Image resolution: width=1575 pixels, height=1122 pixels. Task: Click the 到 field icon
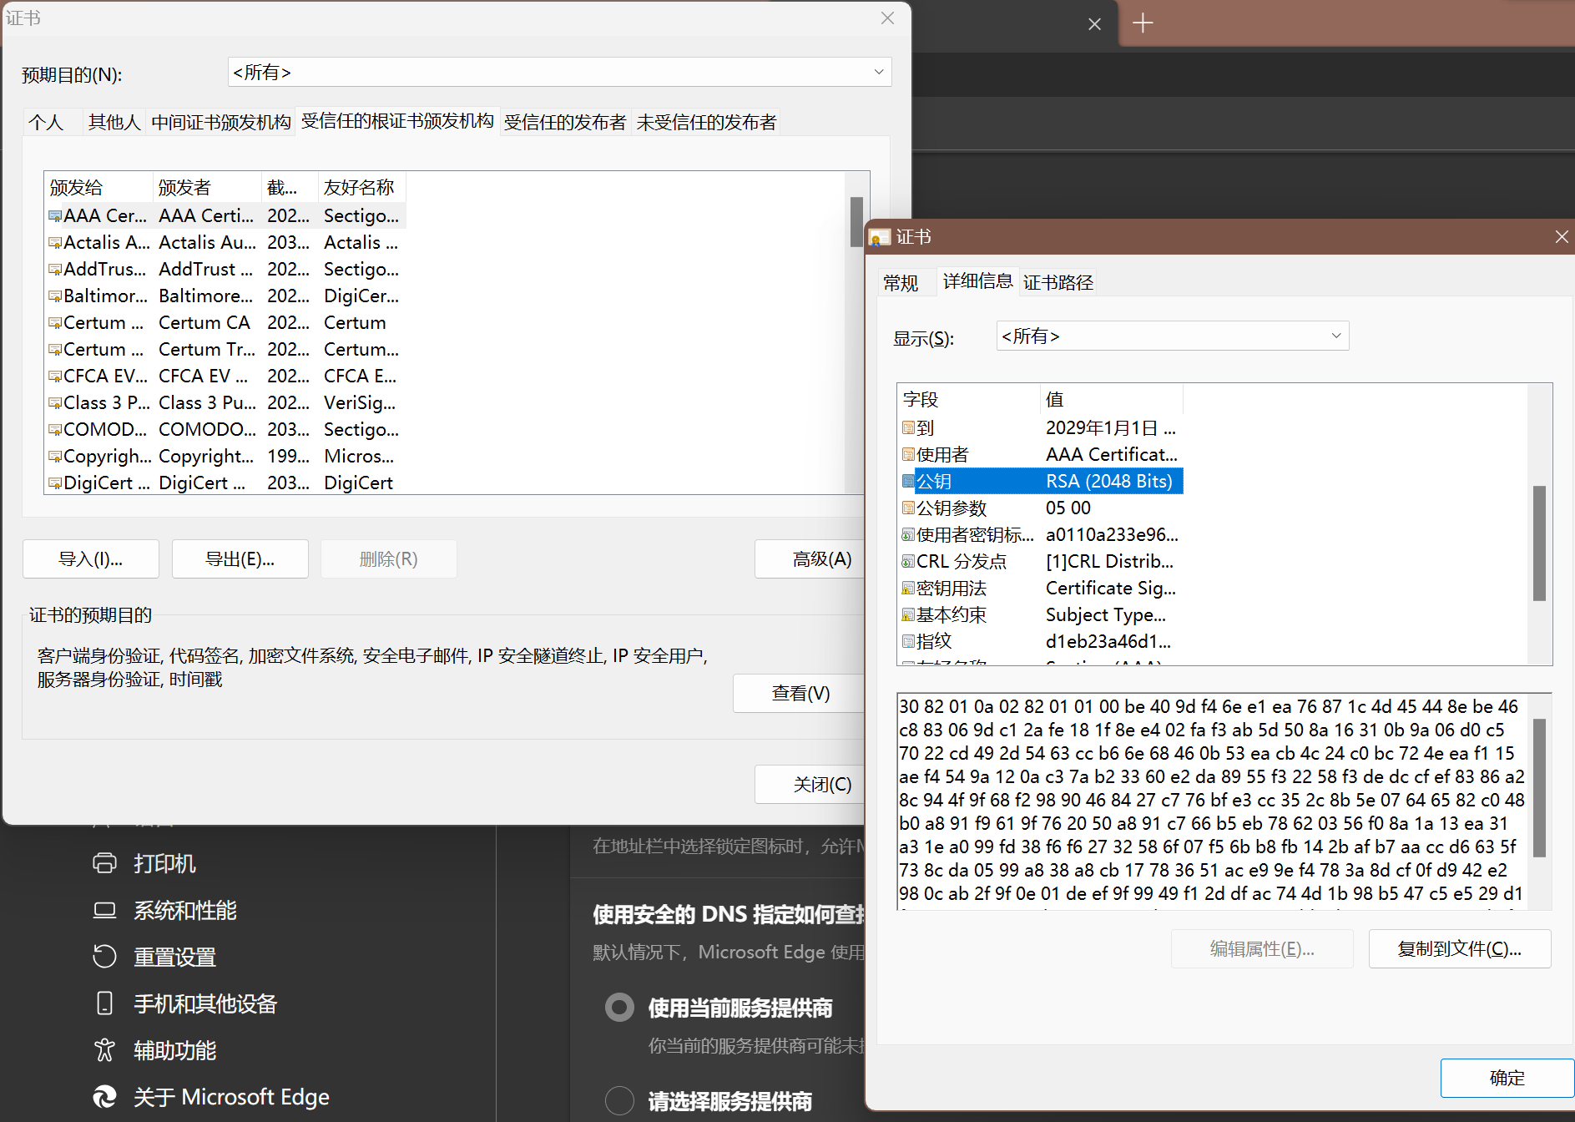908,427
